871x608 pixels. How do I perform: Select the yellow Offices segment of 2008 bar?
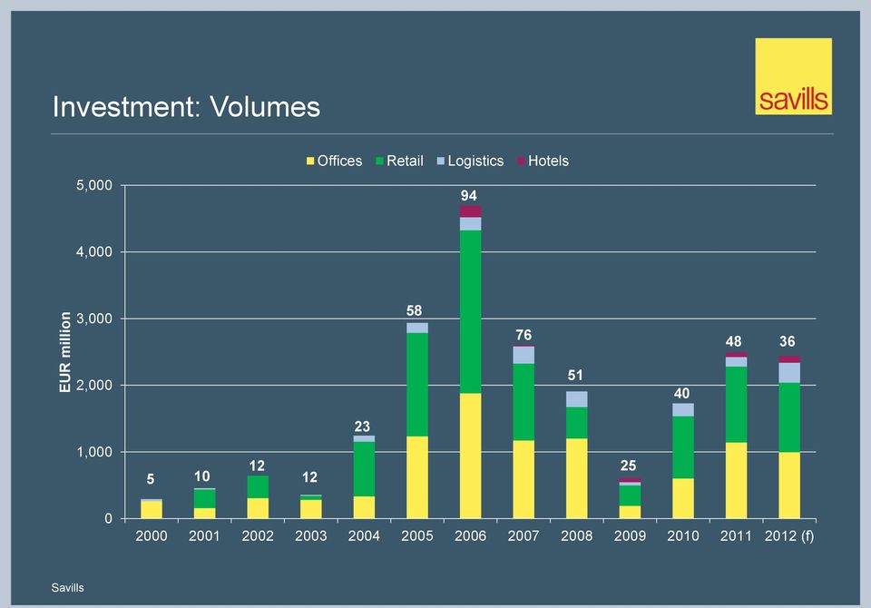point(577,478)
